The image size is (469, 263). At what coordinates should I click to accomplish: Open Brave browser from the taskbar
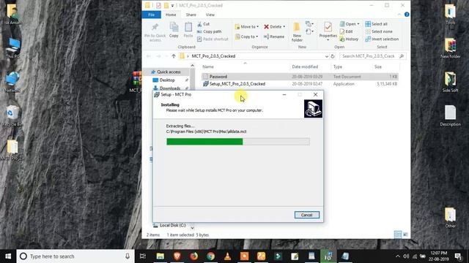click(177, 256)
